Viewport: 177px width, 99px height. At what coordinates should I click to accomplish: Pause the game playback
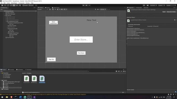click(87, 5)
